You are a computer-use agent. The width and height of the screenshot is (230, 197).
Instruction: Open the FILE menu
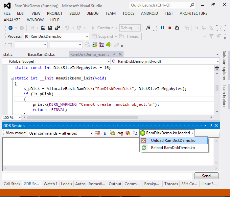point(7,13)
